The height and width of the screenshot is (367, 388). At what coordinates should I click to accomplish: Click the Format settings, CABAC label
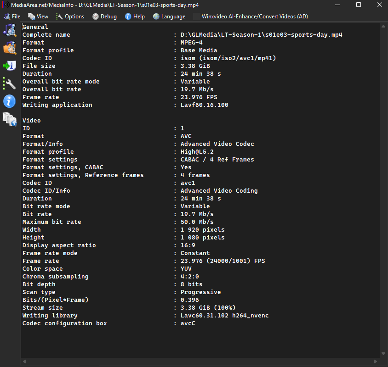coord(63,167)
